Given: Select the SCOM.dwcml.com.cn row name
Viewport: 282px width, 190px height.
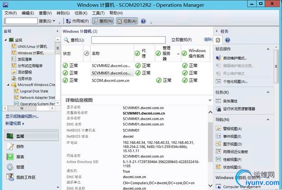Looking at the screenshot, I should [110, 80].
